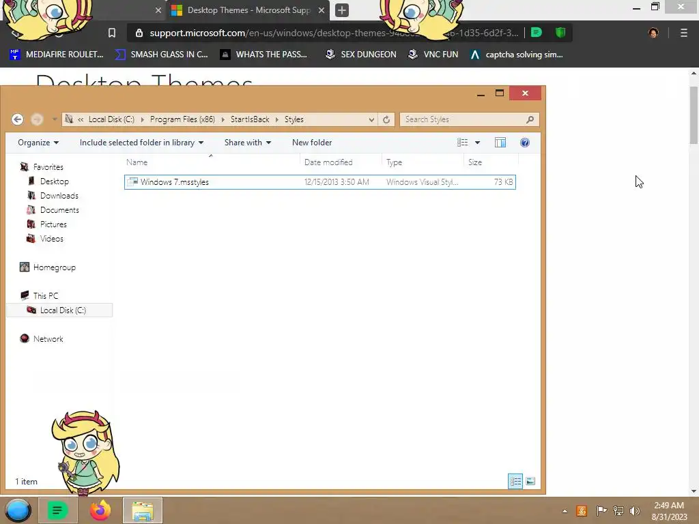Close the Desktop Themes tab
Screen dimensions: 699x524
[322, 10]
